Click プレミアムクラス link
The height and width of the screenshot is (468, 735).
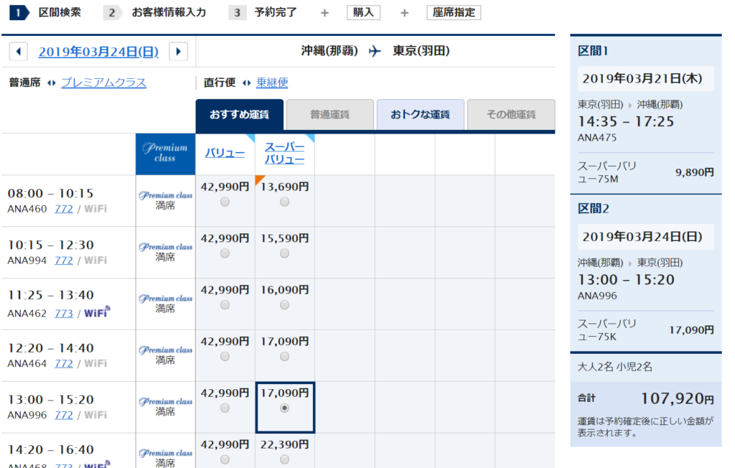coord(103,83)
